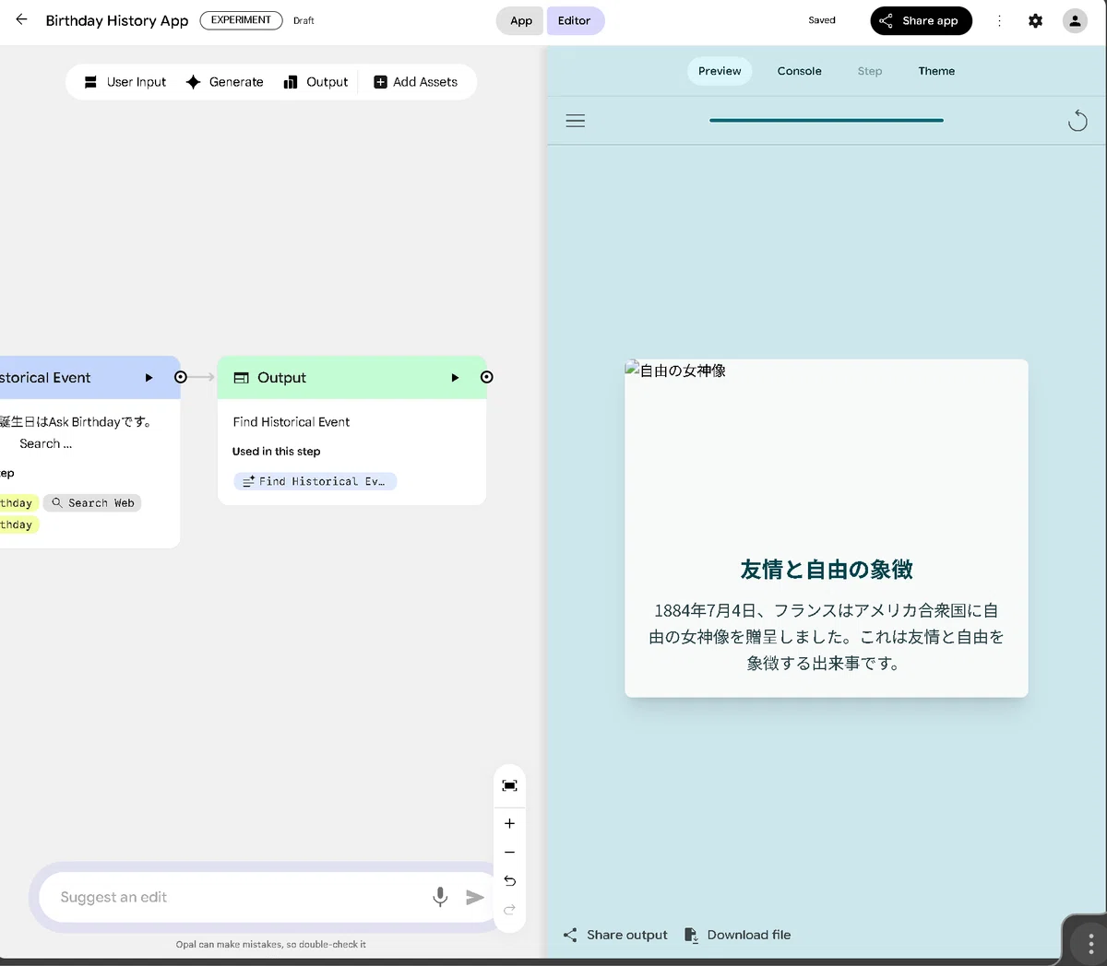Select the Output node header
The width and height of the screenshot is (1107, 966).
click(351, 378)
